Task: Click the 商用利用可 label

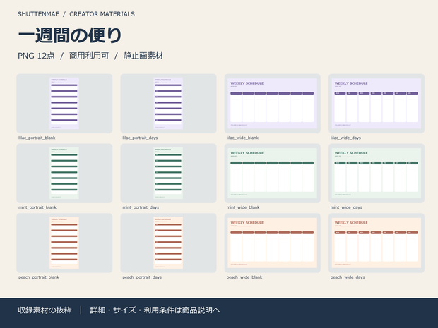Action: [89, 56]
